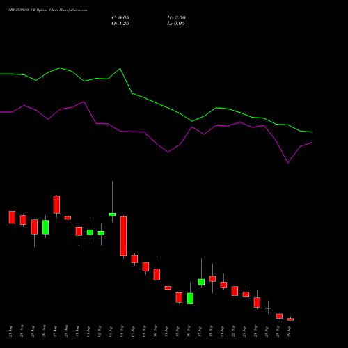Viewport: 348px width, 348px height.
Task: Select the green candle for 16 Sep
Action: [190, 299]
